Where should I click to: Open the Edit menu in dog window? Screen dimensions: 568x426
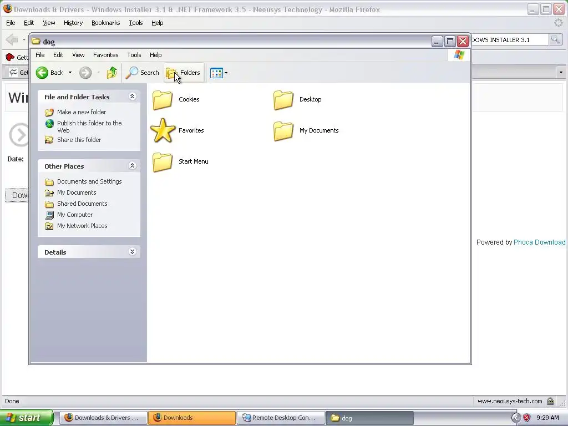tap(58, 55)
